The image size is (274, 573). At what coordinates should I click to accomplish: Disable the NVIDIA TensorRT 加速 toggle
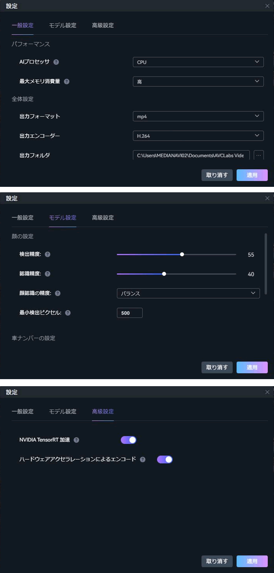pyautogui.click(x=129, y=440)
